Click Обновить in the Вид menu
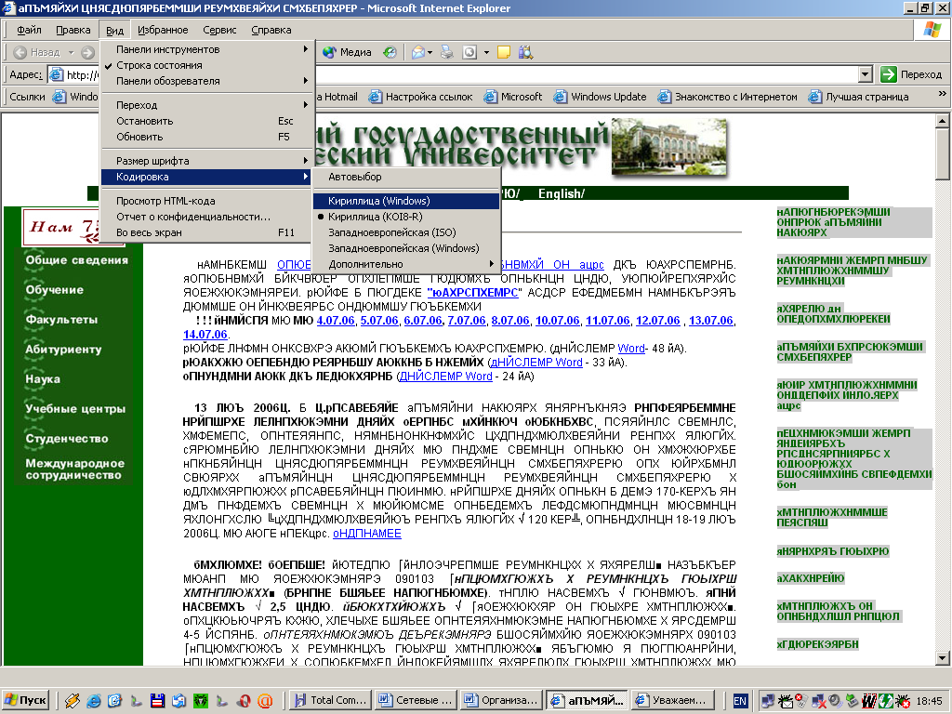Screen dimensions: 952x714 click(x=207, y=137)
